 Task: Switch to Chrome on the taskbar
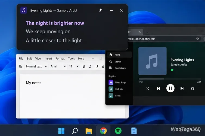pos(103,131)
